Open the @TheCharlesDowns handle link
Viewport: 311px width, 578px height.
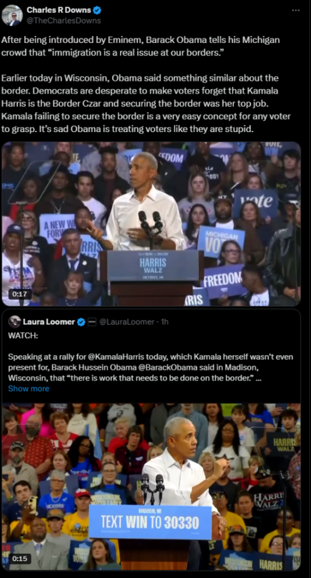pos(63,21)
